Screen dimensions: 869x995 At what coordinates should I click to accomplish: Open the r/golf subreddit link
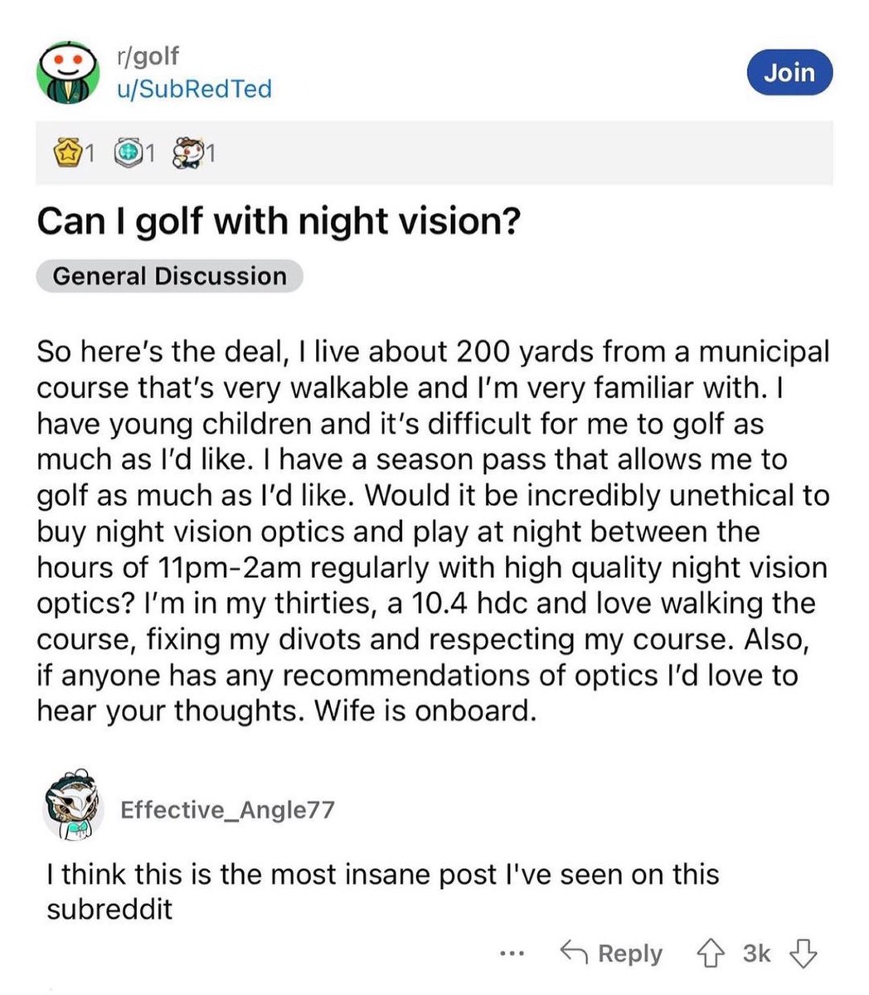[148, 57]
